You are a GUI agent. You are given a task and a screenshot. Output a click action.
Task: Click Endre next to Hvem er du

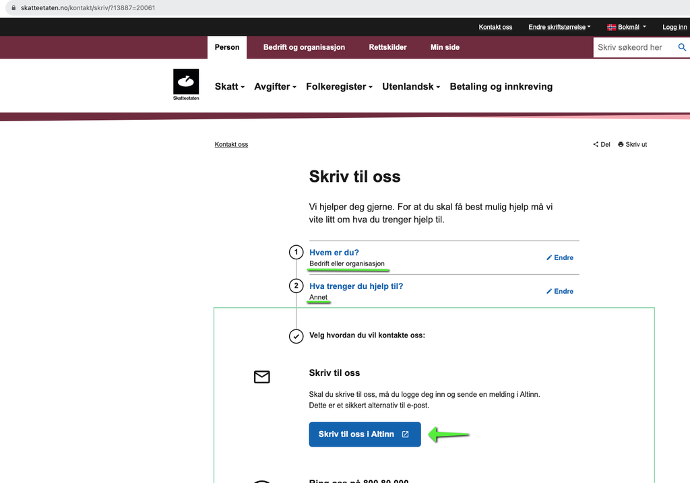[560, 257]
